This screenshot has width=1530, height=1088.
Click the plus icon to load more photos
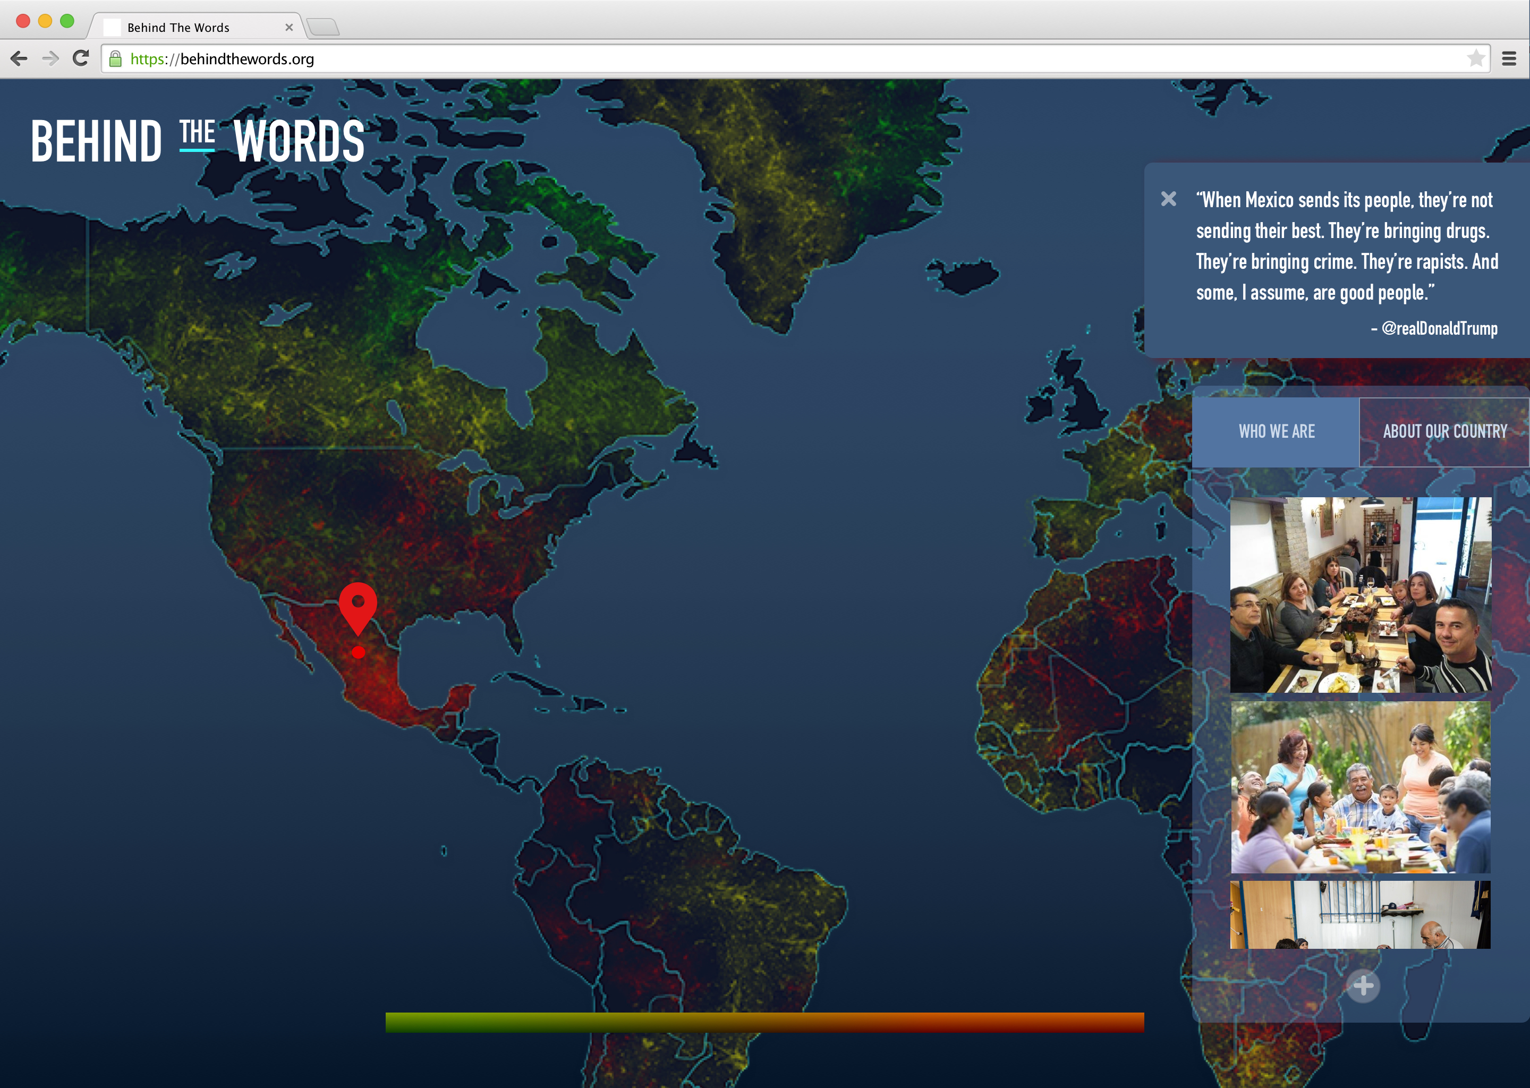(x=1363, y=985)
